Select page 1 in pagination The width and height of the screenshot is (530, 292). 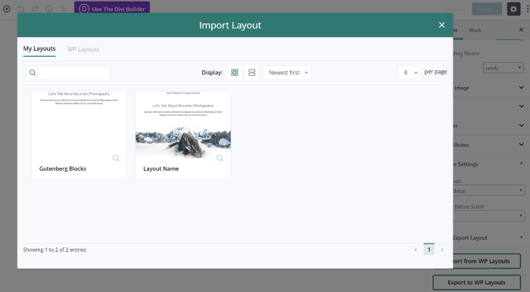click(x=429, y=250)
